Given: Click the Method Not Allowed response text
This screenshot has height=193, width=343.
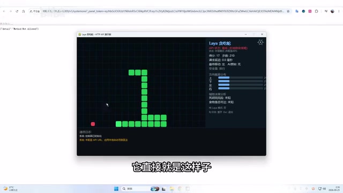Looking at the screenshot, I should [19, 29].
